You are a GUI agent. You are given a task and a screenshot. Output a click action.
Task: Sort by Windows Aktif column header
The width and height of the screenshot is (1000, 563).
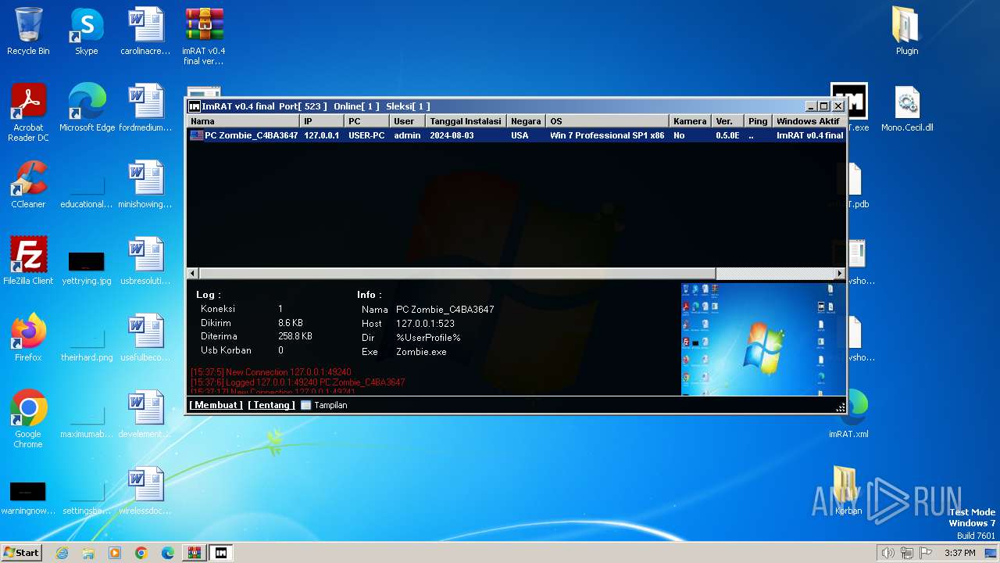coord(808,121)
